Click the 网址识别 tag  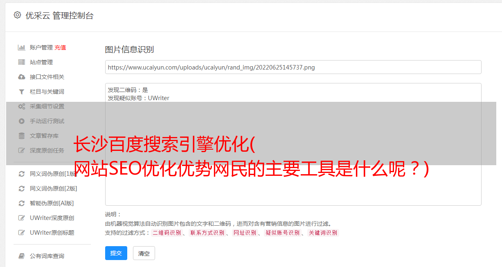click(245, 233)
